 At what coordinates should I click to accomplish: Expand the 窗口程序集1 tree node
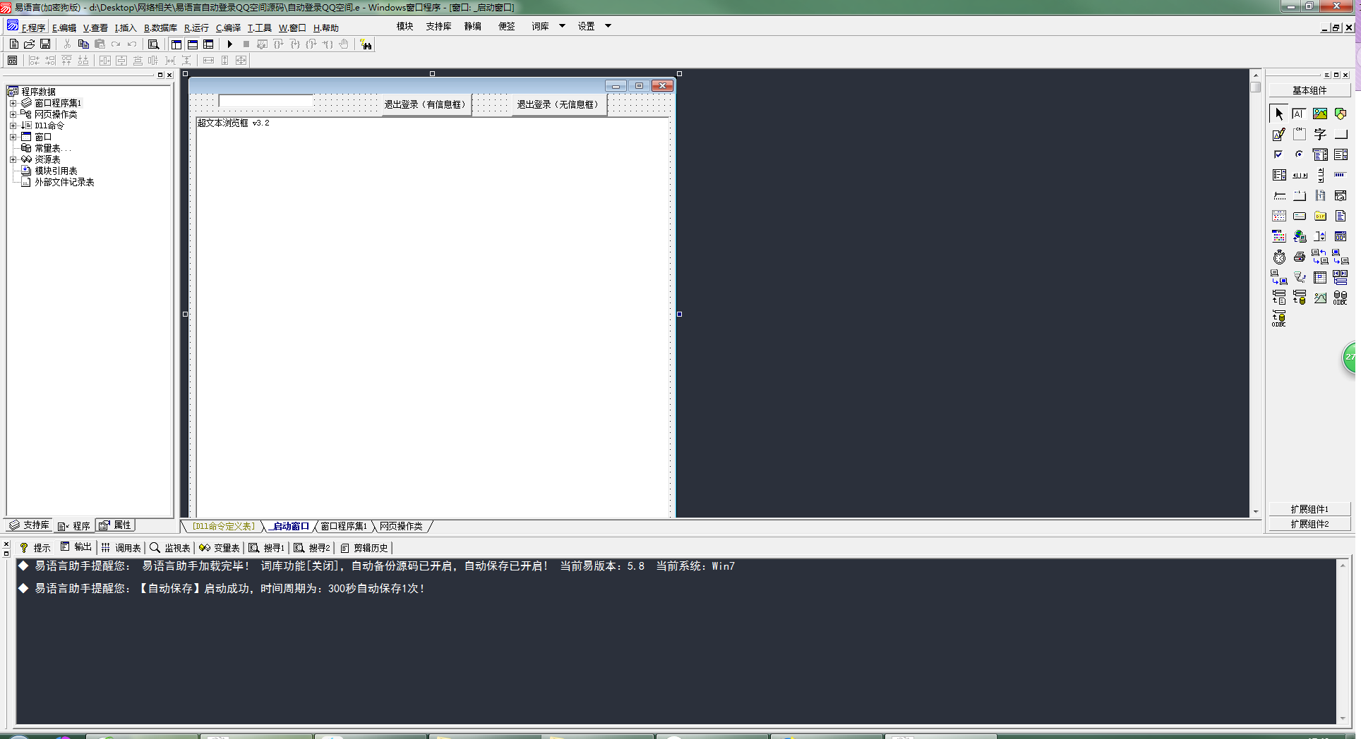tap(13, 103)
